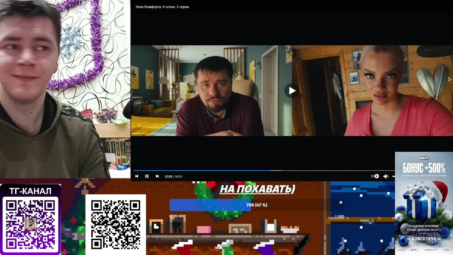Skip to next episode button
This screenshot has height=255, width=453.
pyautogui.click(x=157, y=176)
